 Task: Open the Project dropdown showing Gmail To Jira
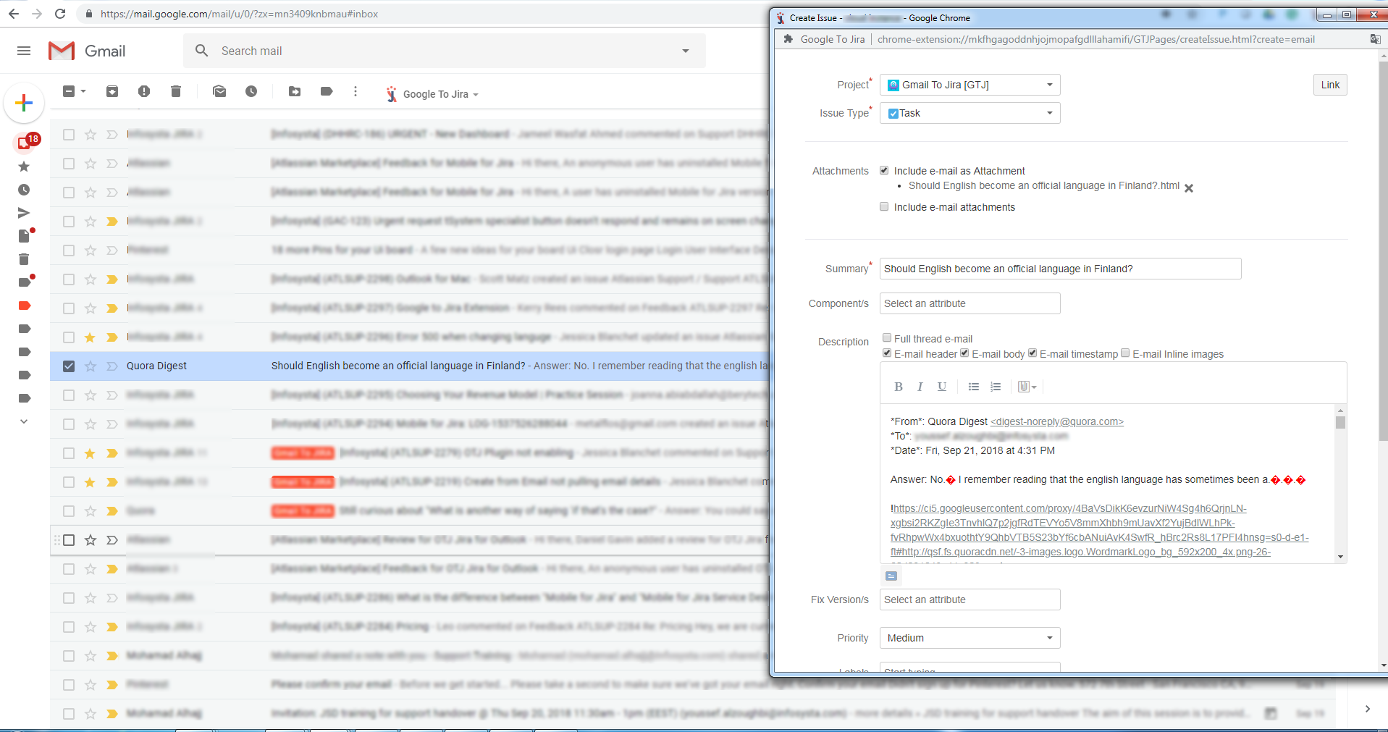[1048, 85]
